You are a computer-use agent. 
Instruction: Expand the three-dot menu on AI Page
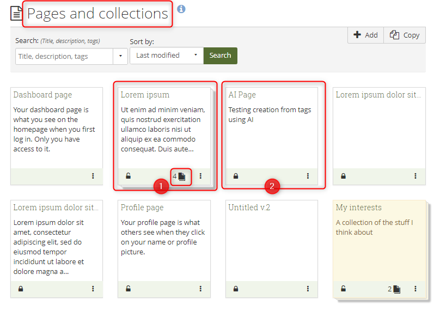pos(308,176)
